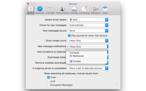The height and width of the screenshot is (91, 146).
Task: Choose VIPs in the notifications menu
Action: tap(87, 50)
